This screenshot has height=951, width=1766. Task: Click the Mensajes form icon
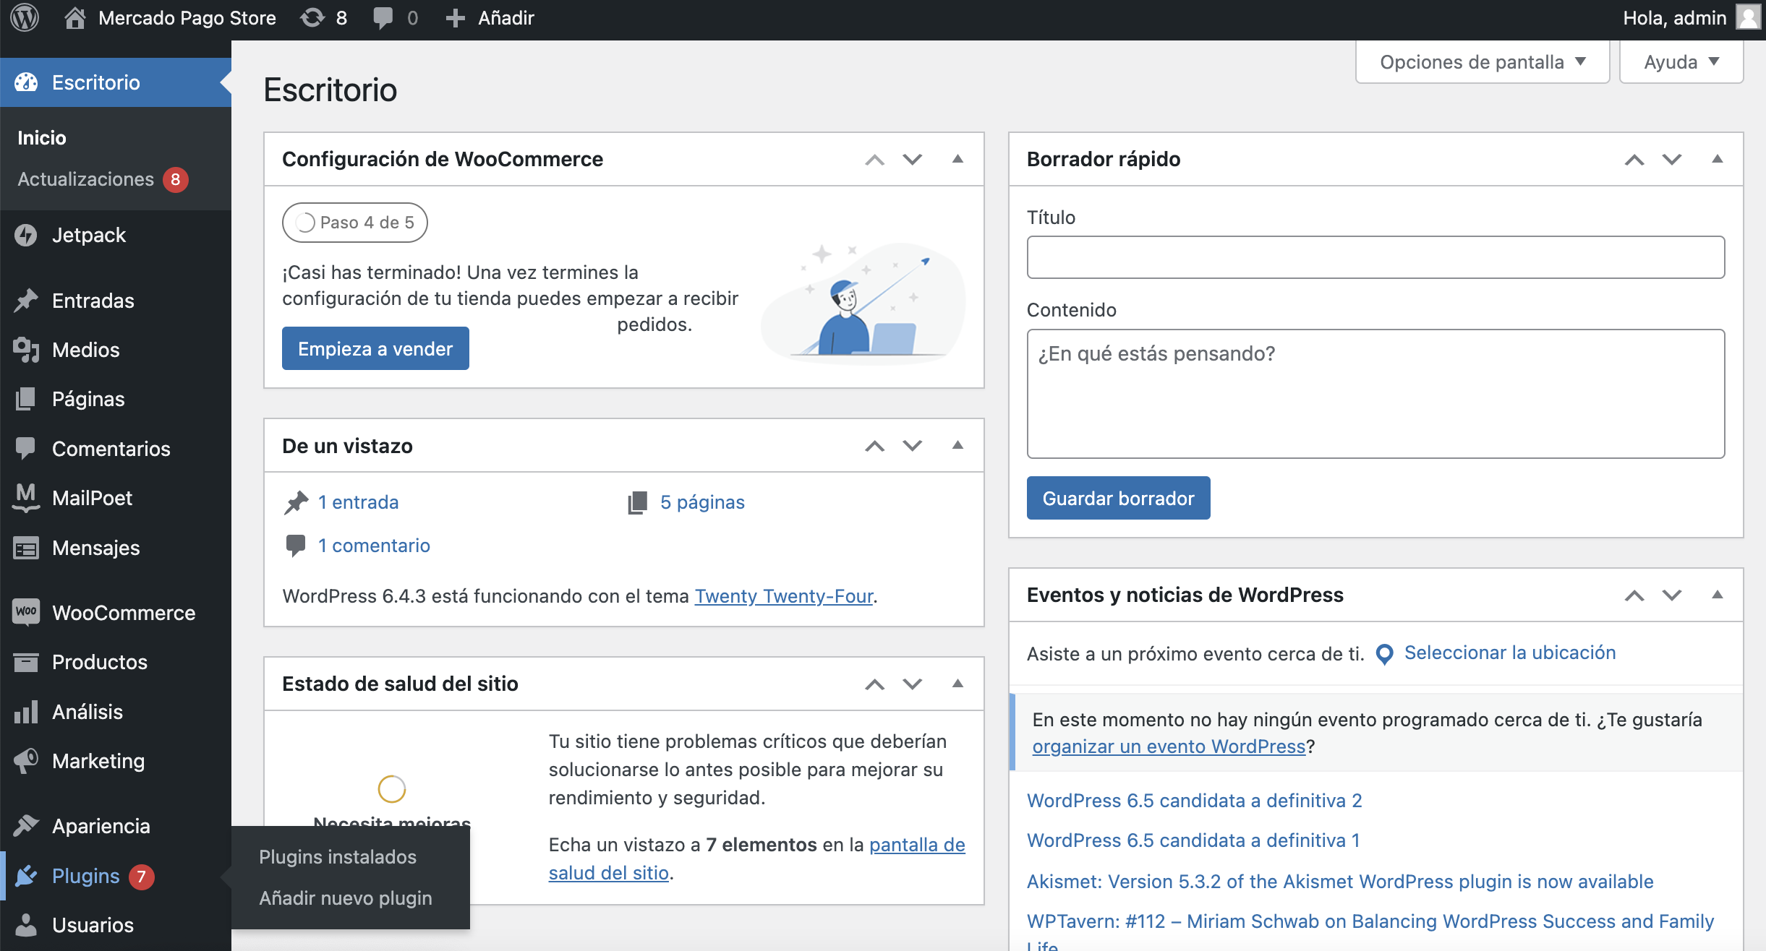pyautogui.click(x=26, y=548)
